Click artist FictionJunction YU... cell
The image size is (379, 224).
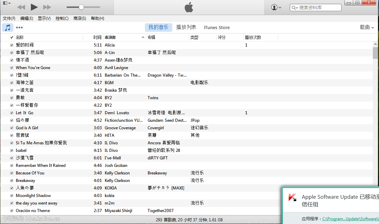coord(124,120)
